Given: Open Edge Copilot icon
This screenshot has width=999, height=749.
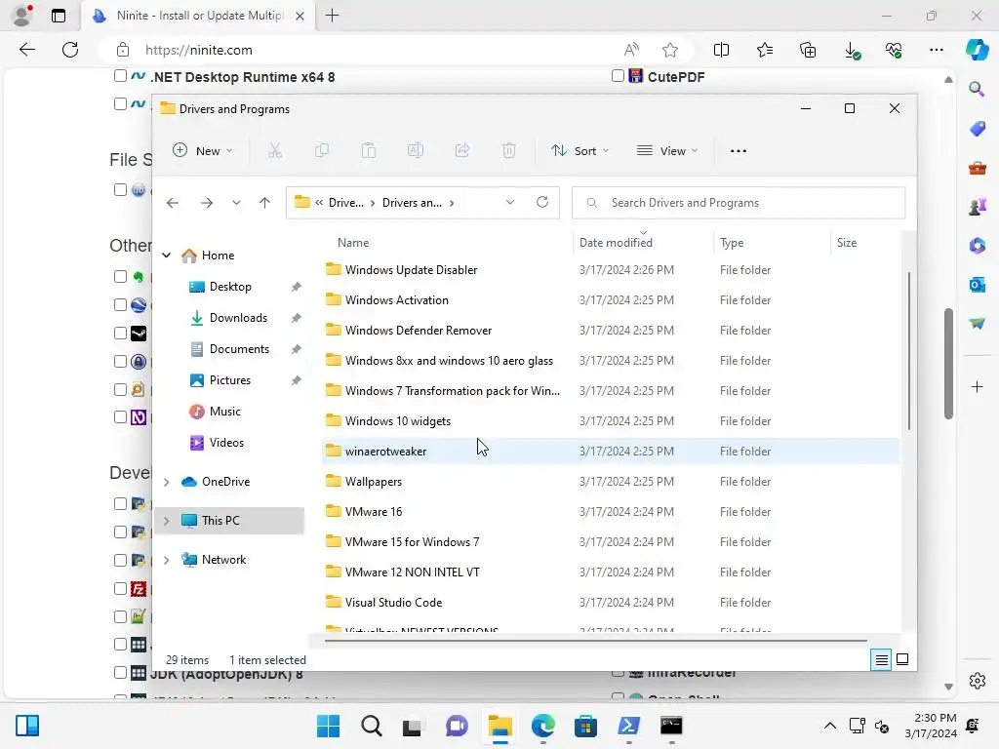Looking at the screenshot, I should [x=977, y=50].
